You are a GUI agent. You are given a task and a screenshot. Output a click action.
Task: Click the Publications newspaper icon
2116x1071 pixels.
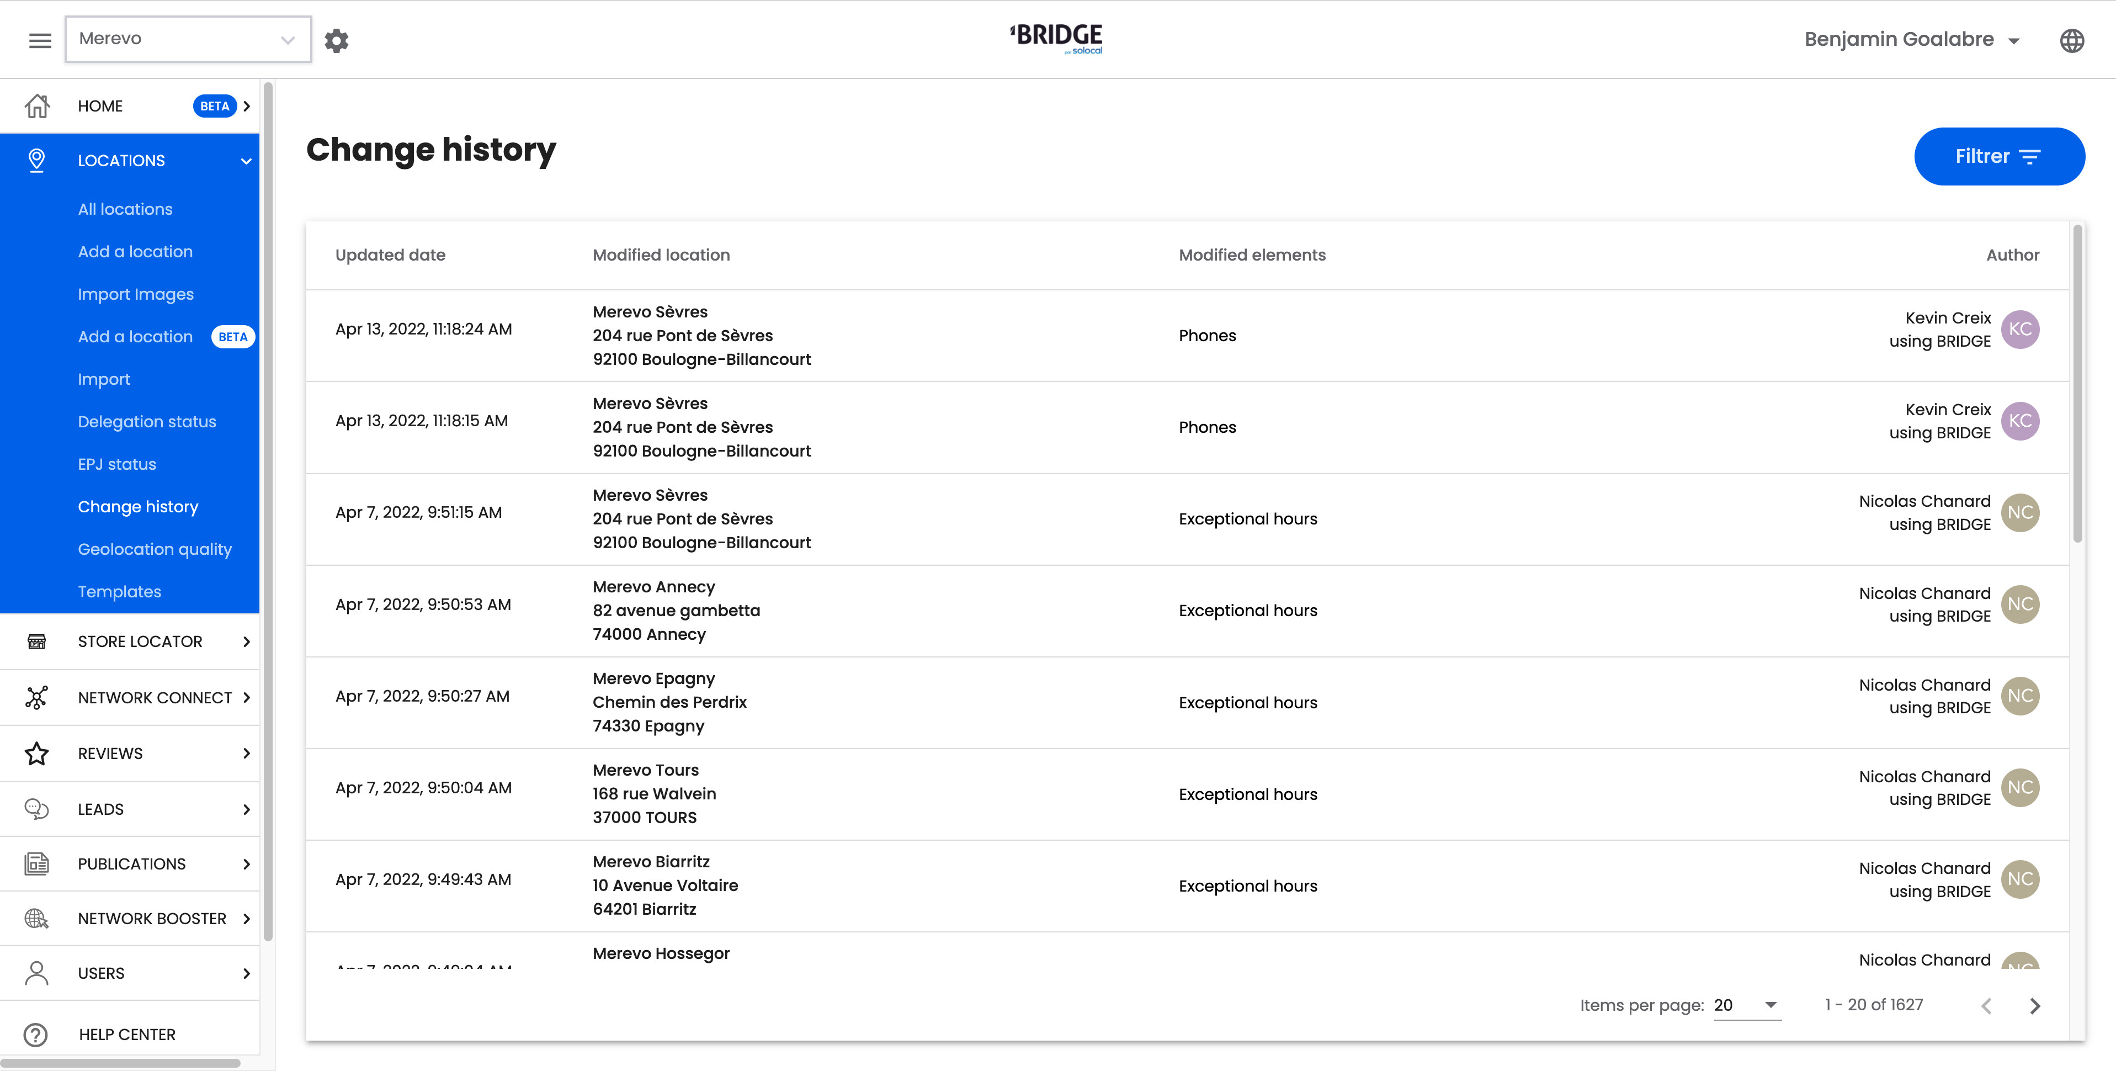pyautogui.click(x=36, y=864)
